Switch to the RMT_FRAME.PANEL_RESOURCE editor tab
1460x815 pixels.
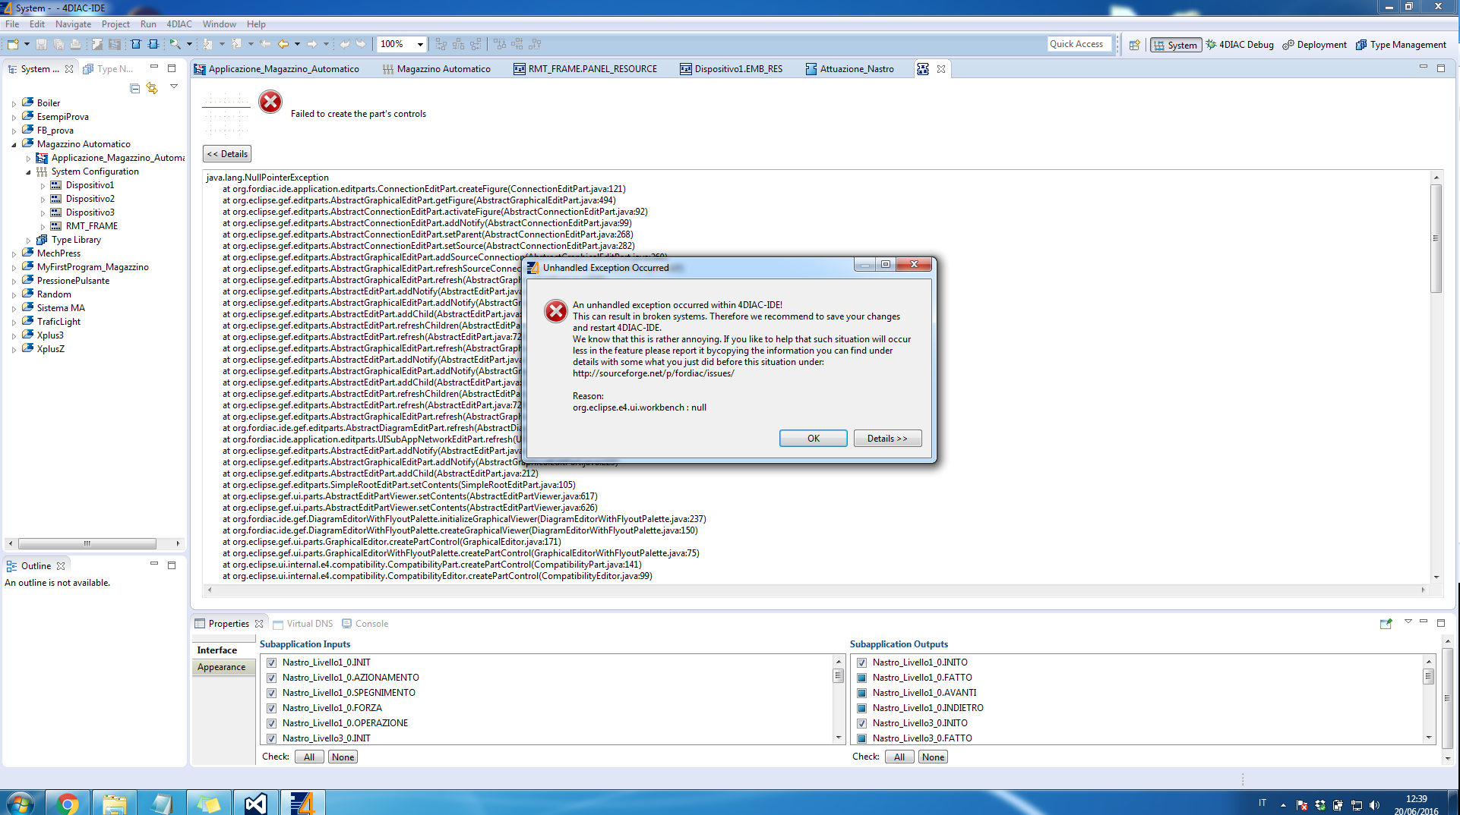pos(585,69)
